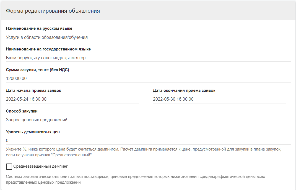The width and height of the screenshot is (296, 190).
Task: Click the Средневзвешенный демпинг checkbox label text
Action: [x=40, y=167]
